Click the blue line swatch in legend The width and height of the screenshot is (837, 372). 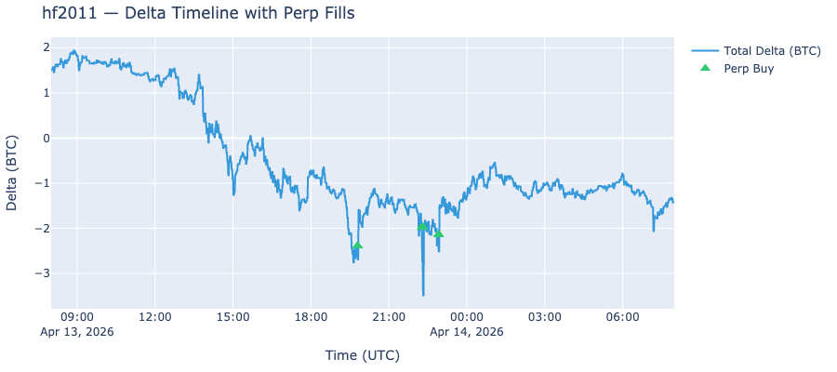705,51
